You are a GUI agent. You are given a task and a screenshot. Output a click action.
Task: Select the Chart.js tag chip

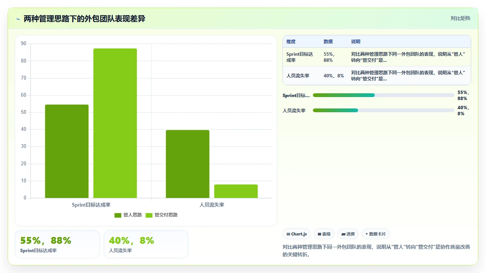pyautogui.click(x=297, y=234)
